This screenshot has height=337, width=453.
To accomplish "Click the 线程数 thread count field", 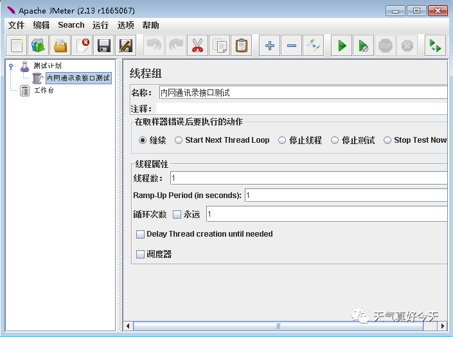I will click(309, 178).
